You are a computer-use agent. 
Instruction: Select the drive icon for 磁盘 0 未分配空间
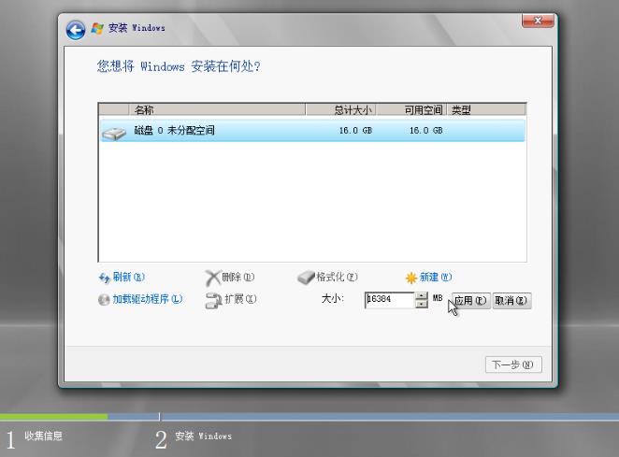pos(113,132)
